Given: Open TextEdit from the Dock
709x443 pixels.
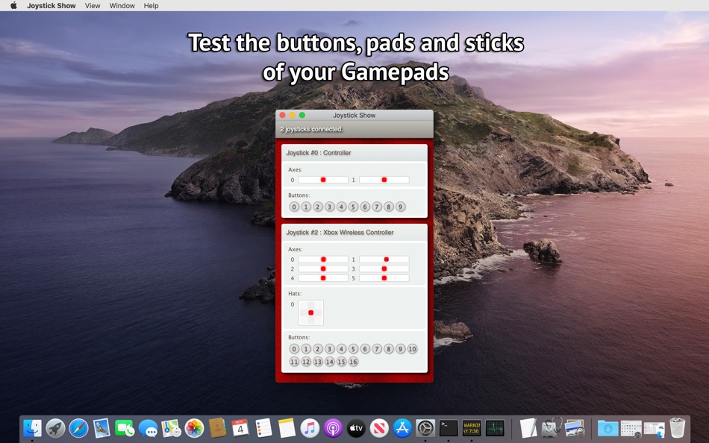Looking at the screenshot, I should (x=528, y=427).
